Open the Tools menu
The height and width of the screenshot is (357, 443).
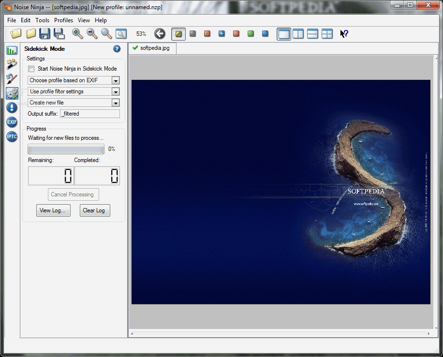tap(43, 20)
